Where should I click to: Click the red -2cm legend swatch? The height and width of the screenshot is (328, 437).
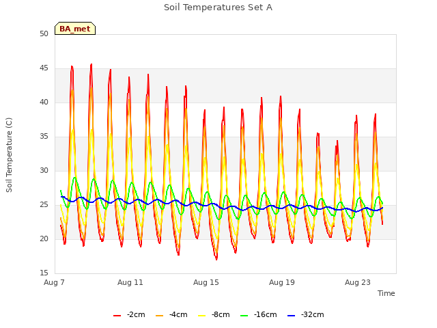tap(117, 316)
